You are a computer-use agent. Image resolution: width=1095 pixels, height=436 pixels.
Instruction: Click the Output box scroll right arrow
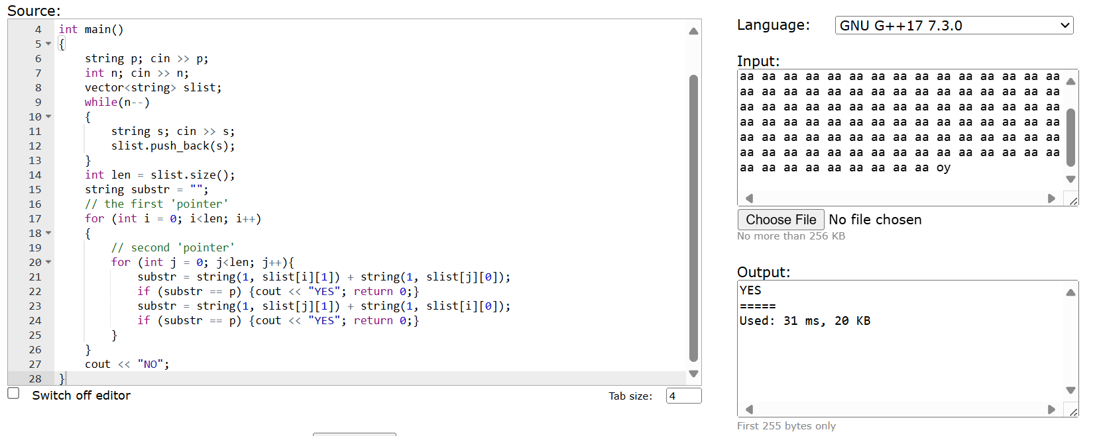coord(1051,410)
